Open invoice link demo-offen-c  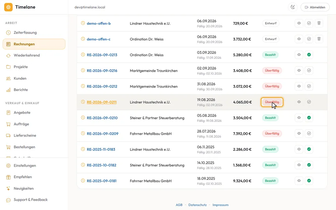click(x=99, y=39)
